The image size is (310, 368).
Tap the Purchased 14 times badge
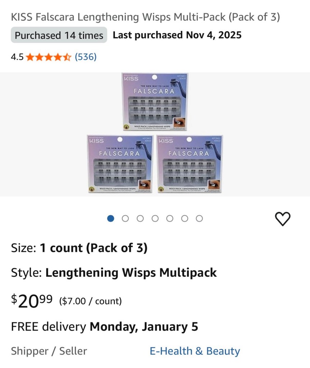tap(59, 35)
